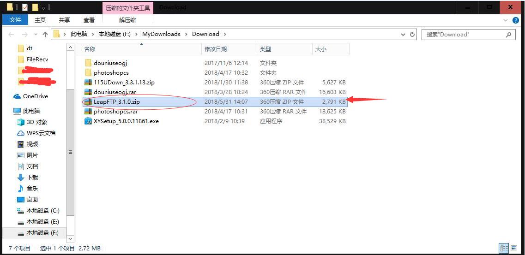The width and height of the screenshot is (525, 255).
Task: Select OneDrive in the navigation pane
Action: (x=35, y=96)
